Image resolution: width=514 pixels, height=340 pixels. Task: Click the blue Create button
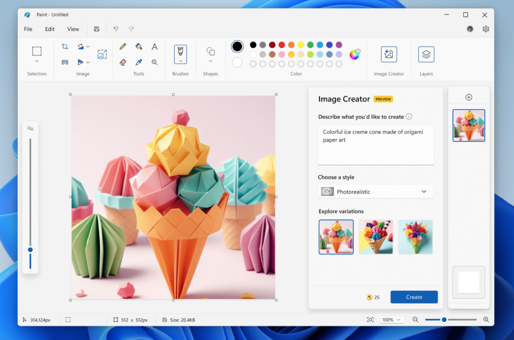click(x=414, y=297)
